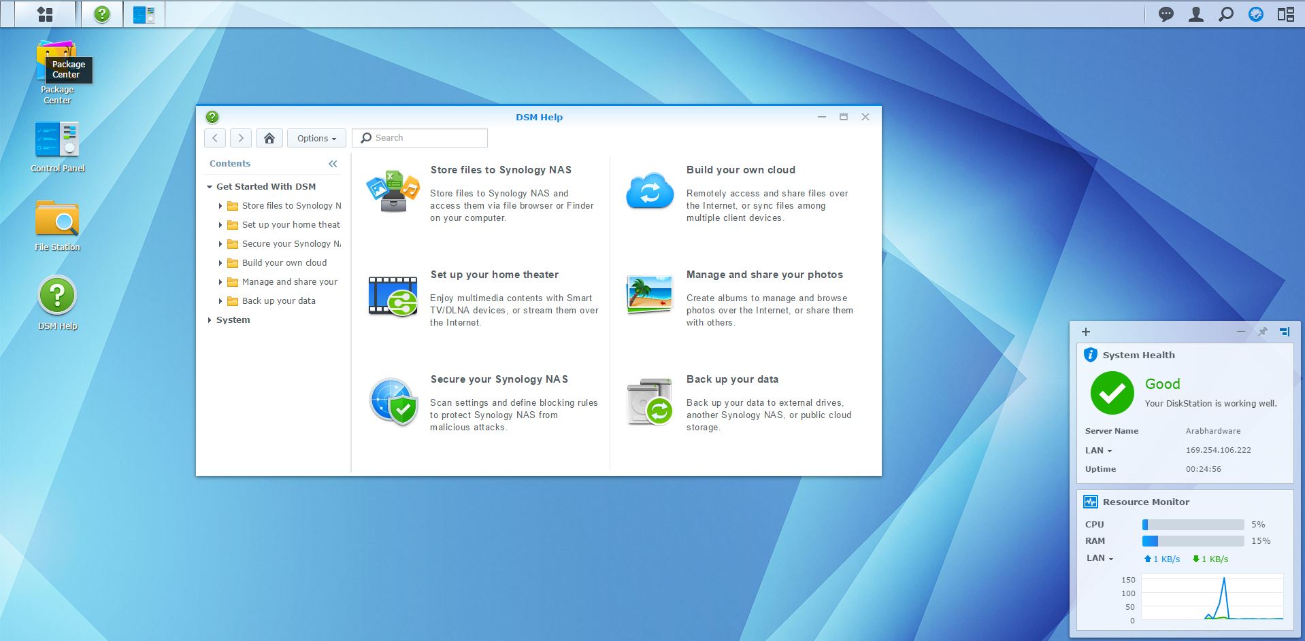Select Set up your home theater tree item
The width and height of the screenshot is (1305, 641).
coord(291,225)
